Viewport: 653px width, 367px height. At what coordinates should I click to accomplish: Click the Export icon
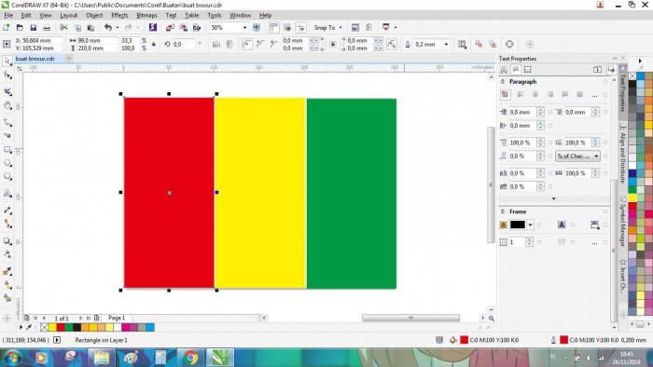point(183,27)
